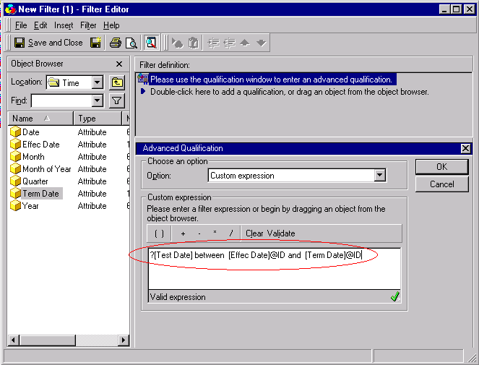Click the Date attribute cube icon
479x365 pixels.
pos(15,132)
